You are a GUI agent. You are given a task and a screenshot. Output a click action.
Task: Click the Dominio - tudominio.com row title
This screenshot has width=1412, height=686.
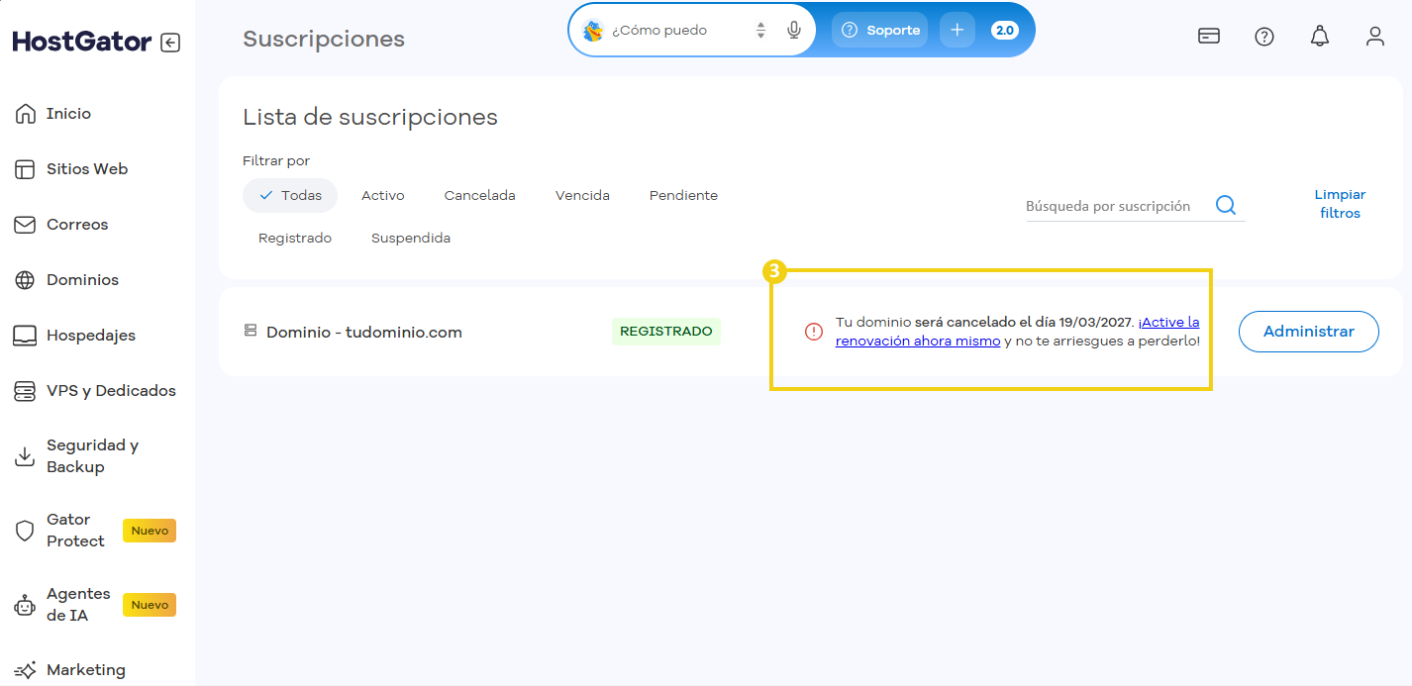[x=364, y=333]
